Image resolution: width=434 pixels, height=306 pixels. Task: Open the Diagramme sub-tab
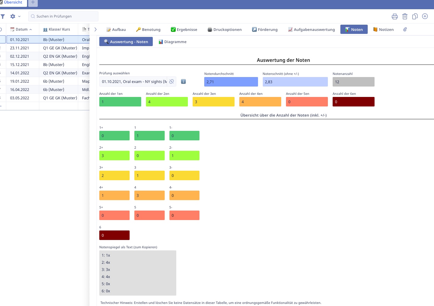pos(172,42)
